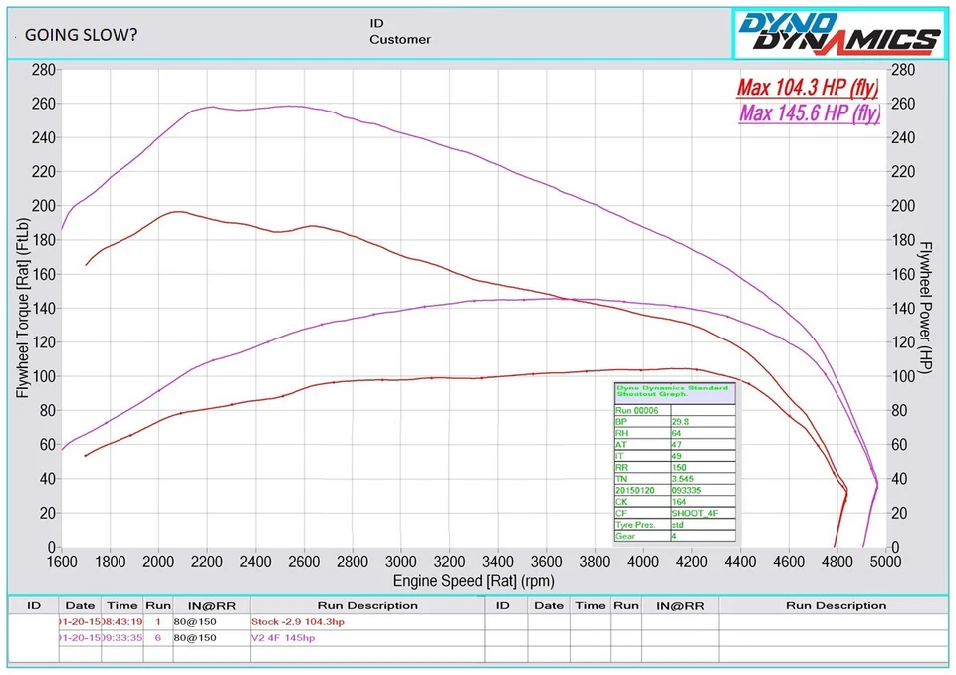Screen dimensions: 956x675
Task: Click the IN@RR column header
Action: [212, 605]
